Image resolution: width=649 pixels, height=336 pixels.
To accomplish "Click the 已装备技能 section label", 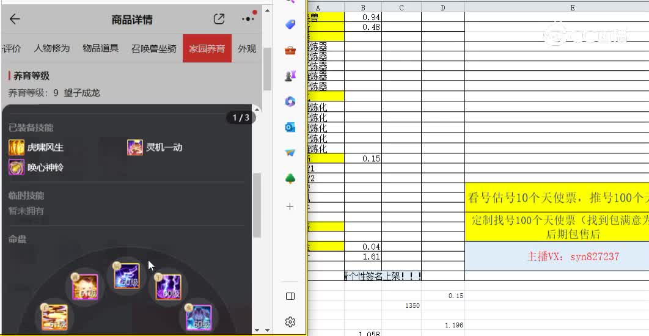I will (31, 128).
